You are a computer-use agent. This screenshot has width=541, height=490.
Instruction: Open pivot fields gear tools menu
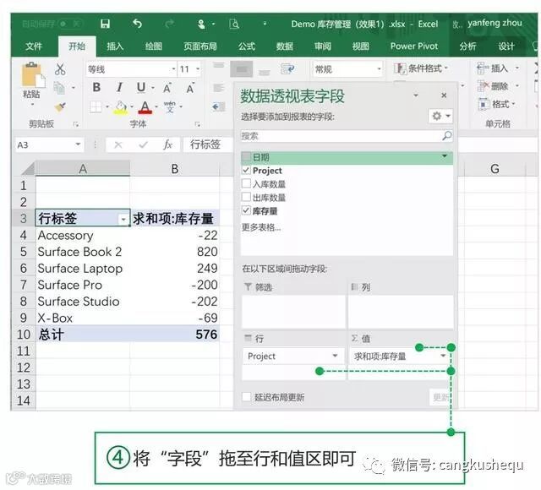[x=440, y=117]
